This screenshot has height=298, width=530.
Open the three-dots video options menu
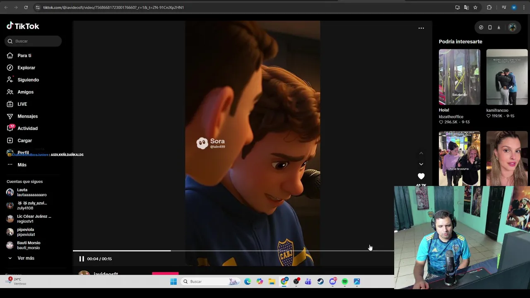point(421,28)
